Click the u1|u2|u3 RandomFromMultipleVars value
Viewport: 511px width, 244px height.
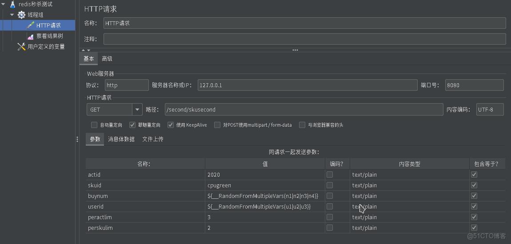coord(265,207)
